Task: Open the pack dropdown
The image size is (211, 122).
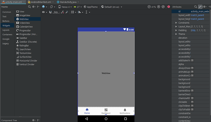Action: 74,12
